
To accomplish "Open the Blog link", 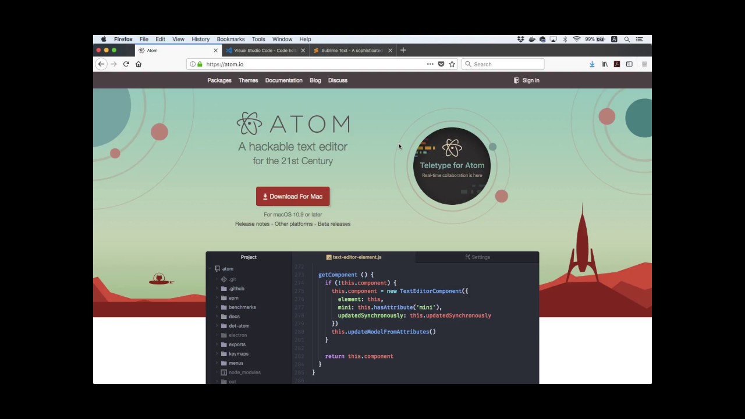I will point(315,80).
